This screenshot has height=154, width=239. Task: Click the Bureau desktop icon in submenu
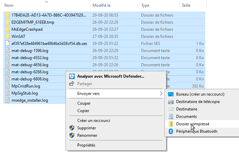(171, 94)
